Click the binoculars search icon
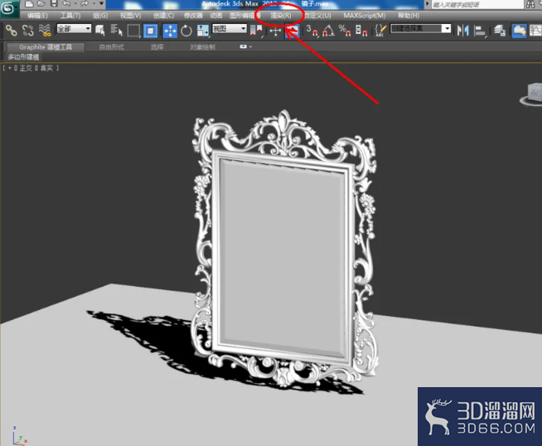Image resolution: width=542 pixels, height=446 pixels. [x=530, y=4]
